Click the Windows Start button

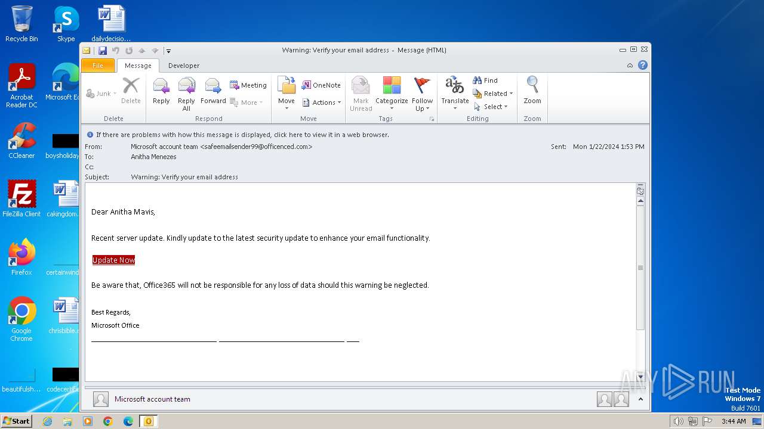point(16,421)
